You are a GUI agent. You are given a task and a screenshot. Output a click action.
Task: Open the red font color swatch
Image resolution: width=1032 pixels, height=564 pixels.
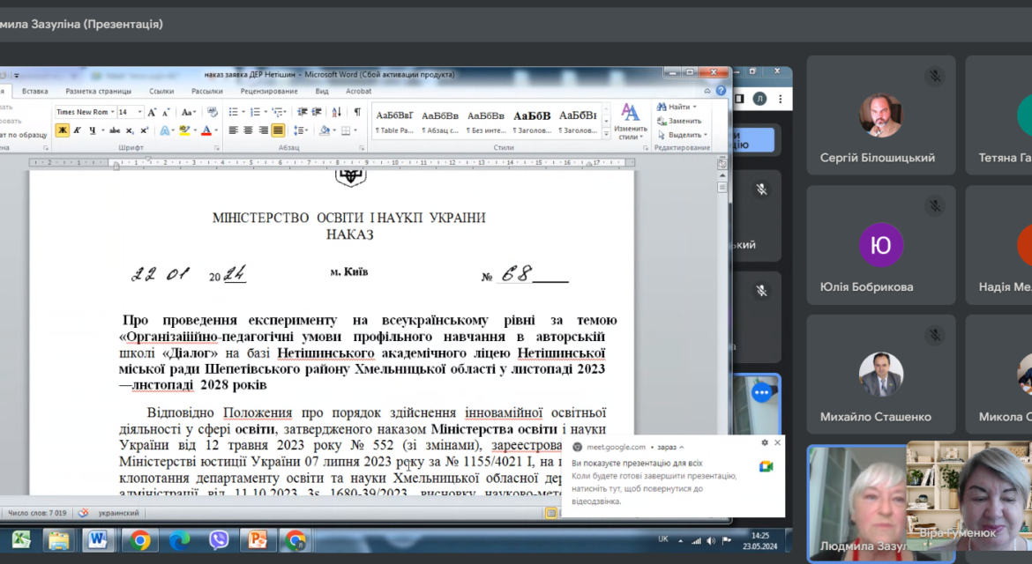(x=206, y=130)
